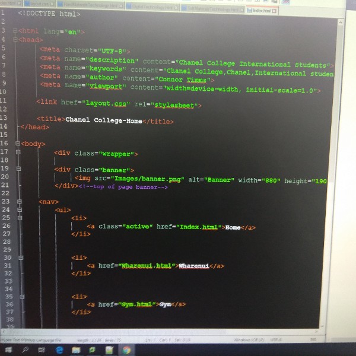The image size is (356, 356).
Task: Collapse the body tag fold marker
Action: 18,144
